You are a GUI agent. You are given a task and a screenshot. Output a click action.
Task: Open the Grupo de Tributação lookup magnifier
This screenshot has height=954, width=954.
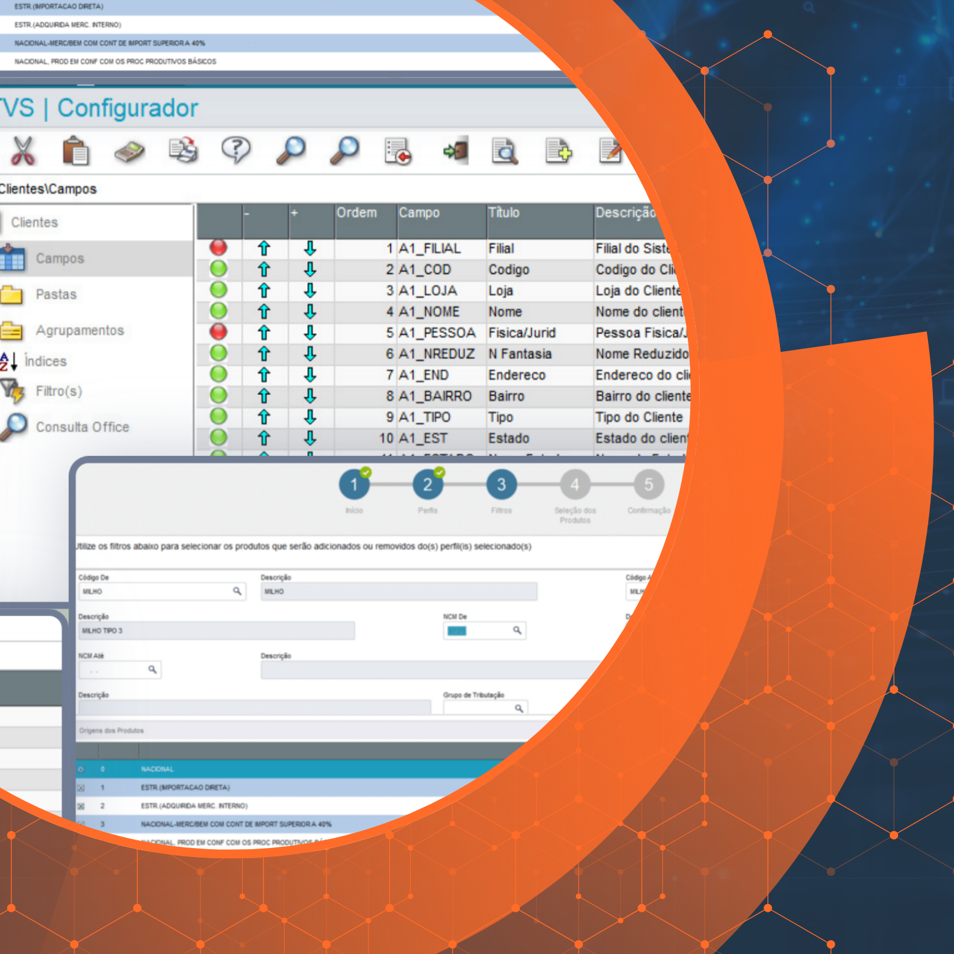(x=519, y=708)
